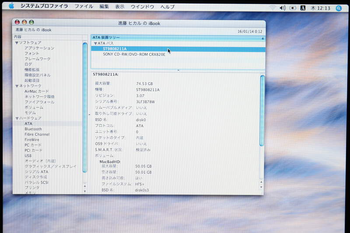The width and height of the screenshot is (350, 233).
Task: Select シリアル ATA in the sidebar
Action: [36, 172]
